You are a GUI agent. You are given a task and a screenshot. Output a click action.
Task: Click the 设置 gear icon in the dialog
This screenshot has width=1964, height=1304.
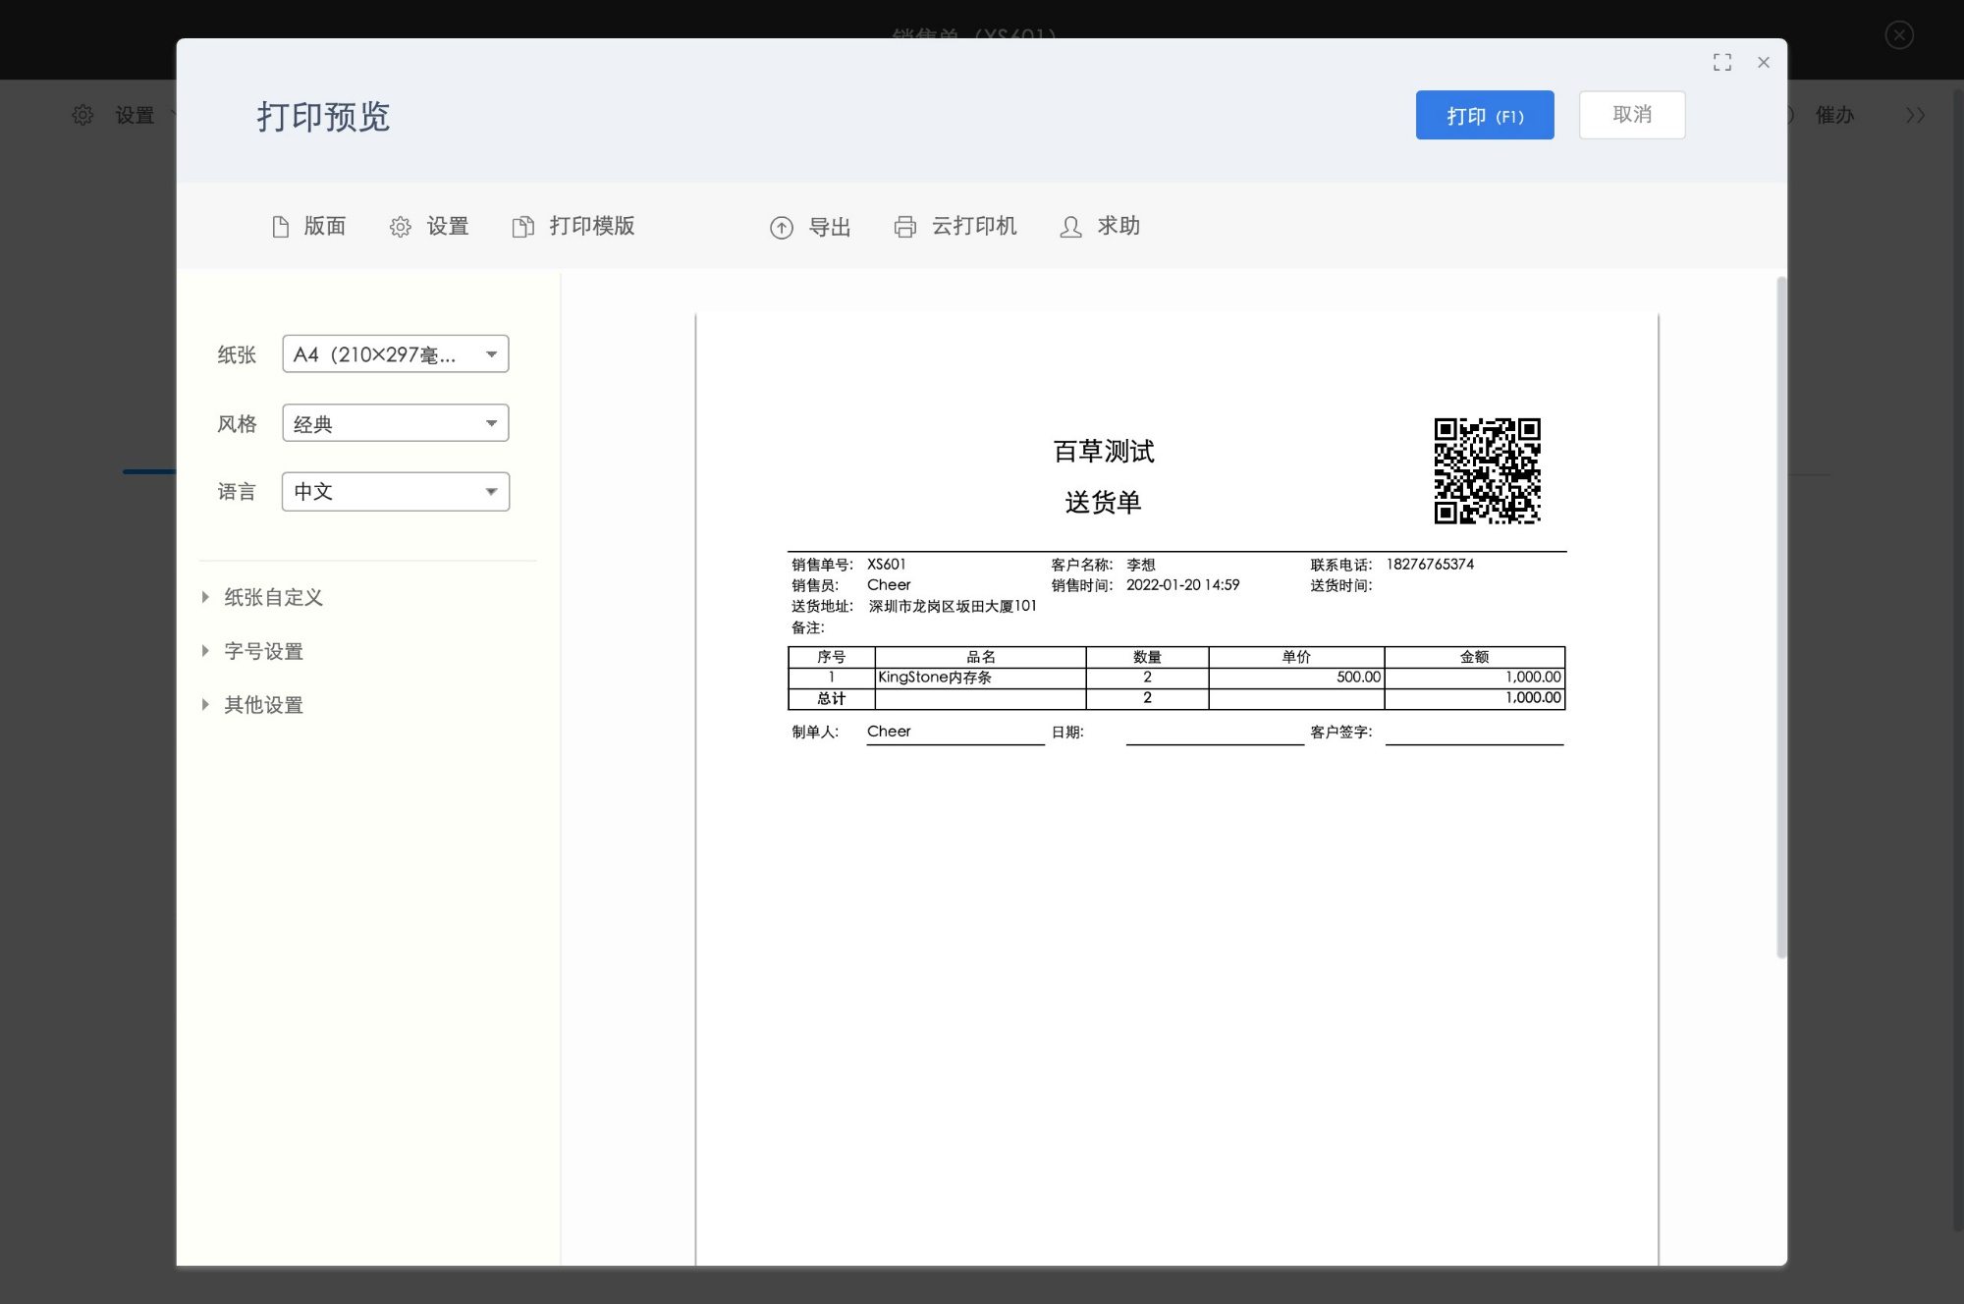tap(400, 227)
